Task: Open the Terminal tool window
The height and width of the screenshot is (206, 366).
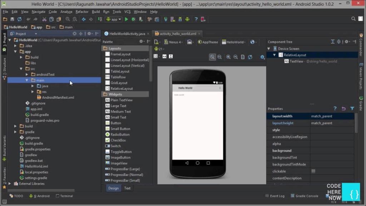Action: (64, 196)
